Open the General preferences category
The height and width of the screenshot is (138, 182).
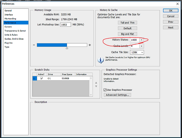tap(16, 11)
